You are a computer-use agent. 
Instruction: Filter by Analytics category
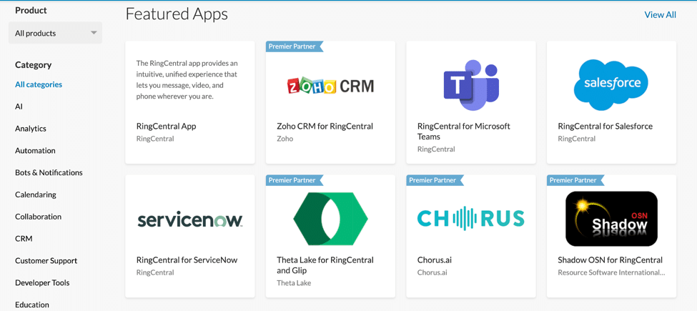point(31,129)
